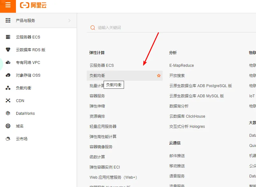
Task: Click the 云市场 sidebar icon
Action: (x=8, y=139)
